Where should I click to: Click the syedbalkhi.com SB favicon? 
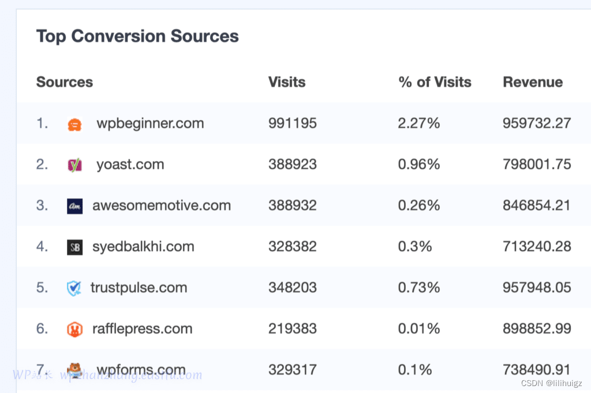tap(74, 247)
